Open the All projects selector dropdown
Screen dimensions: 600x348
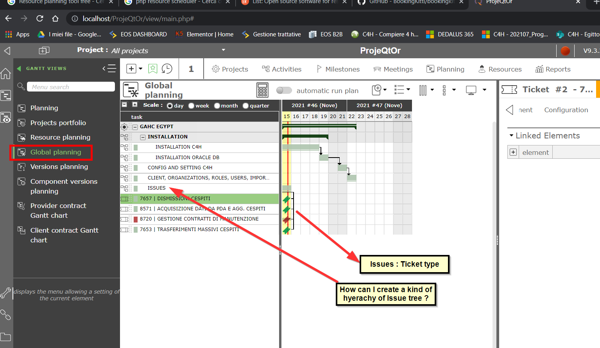(x=224, y=50)
